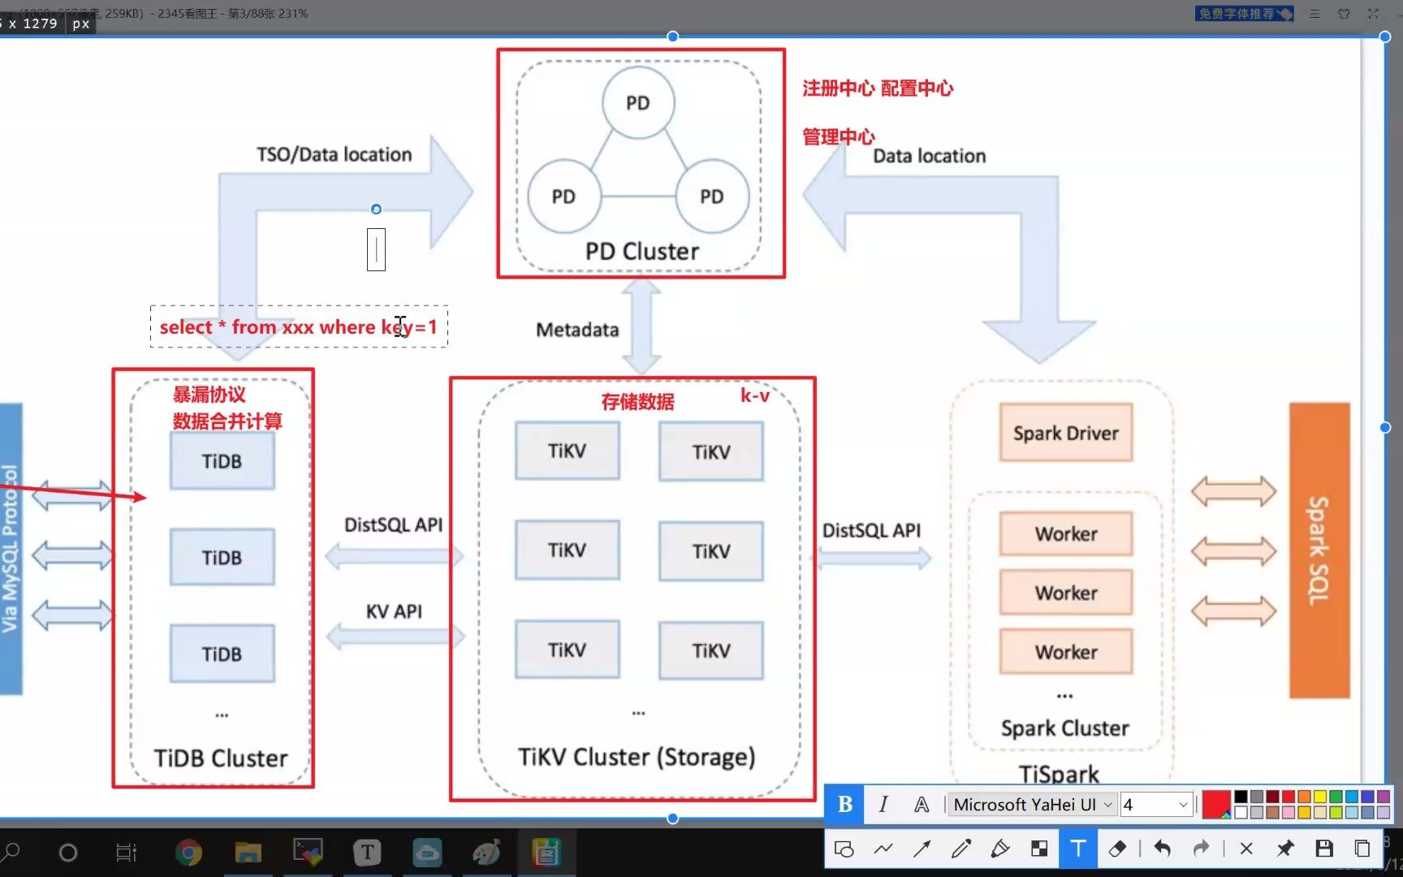Select the mosaic blur tool

1039,849
